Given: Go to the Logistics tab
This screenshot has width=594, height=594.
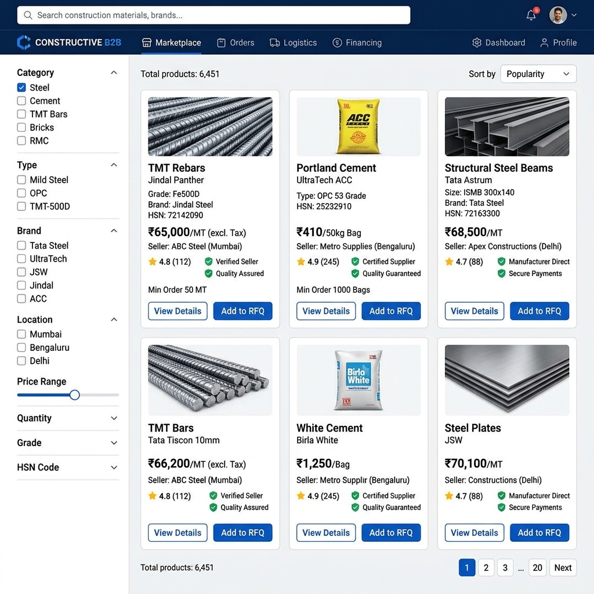Looking at the screenshot, I should click(293, 43).
